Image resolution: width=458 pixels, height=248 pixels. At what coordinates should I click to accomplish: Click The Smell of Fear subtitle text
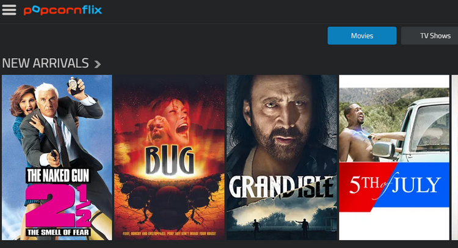58,233
